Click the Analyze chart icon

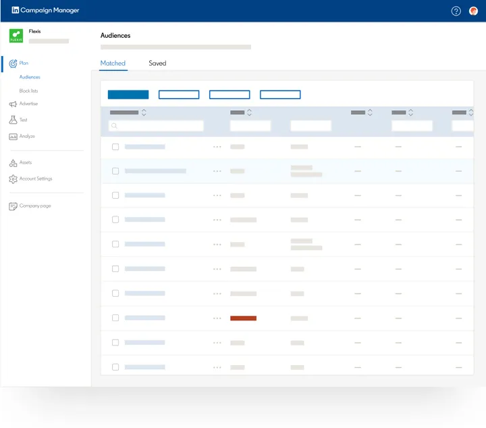click(x=13, y=137)
